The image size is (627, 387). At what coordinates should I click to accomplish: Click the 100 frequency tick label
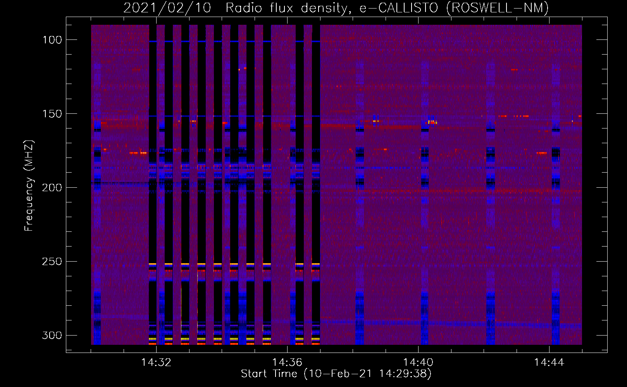point(52,40)
